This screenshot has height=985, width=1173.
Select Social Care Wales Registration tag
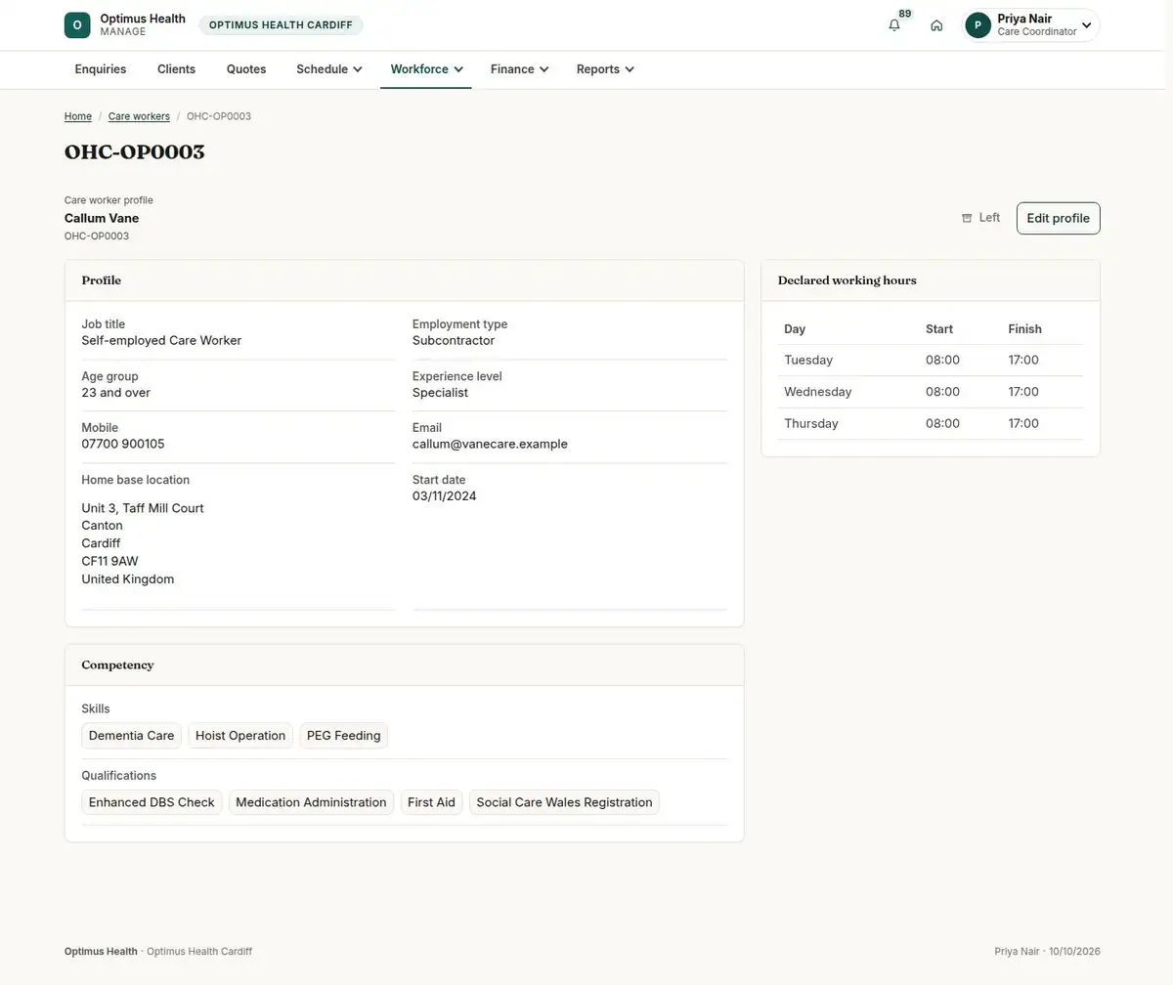click(564, 802)
